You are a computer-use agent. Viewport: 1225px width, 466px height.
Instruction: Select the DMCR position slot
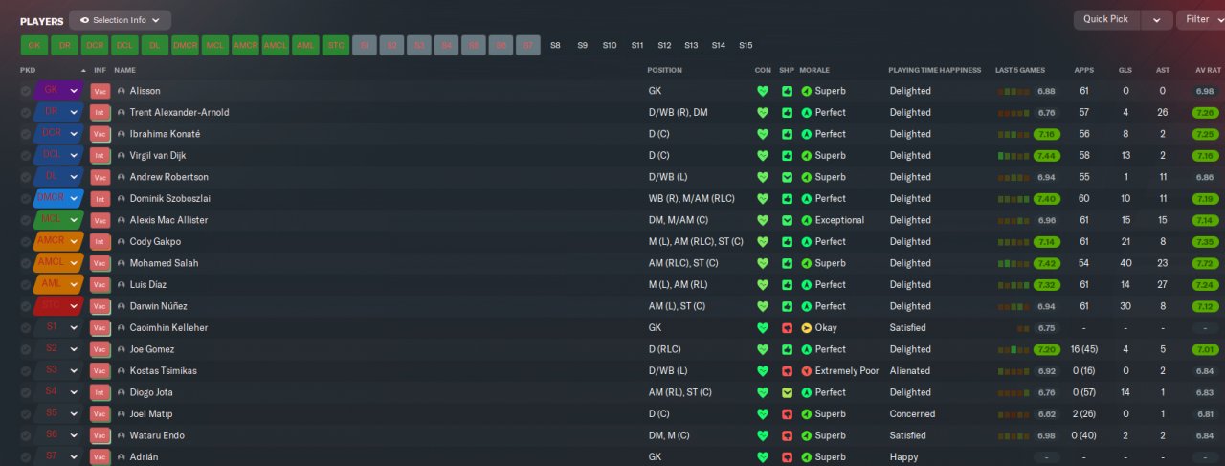point(186,45)
